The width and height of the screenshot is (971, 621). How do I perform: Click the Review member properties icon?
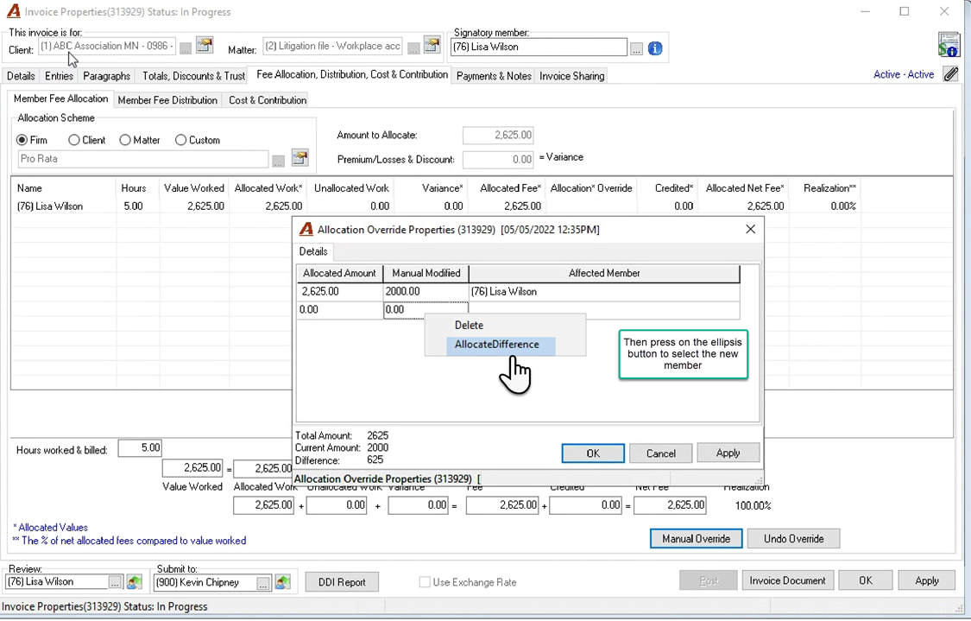click(135, 582)
